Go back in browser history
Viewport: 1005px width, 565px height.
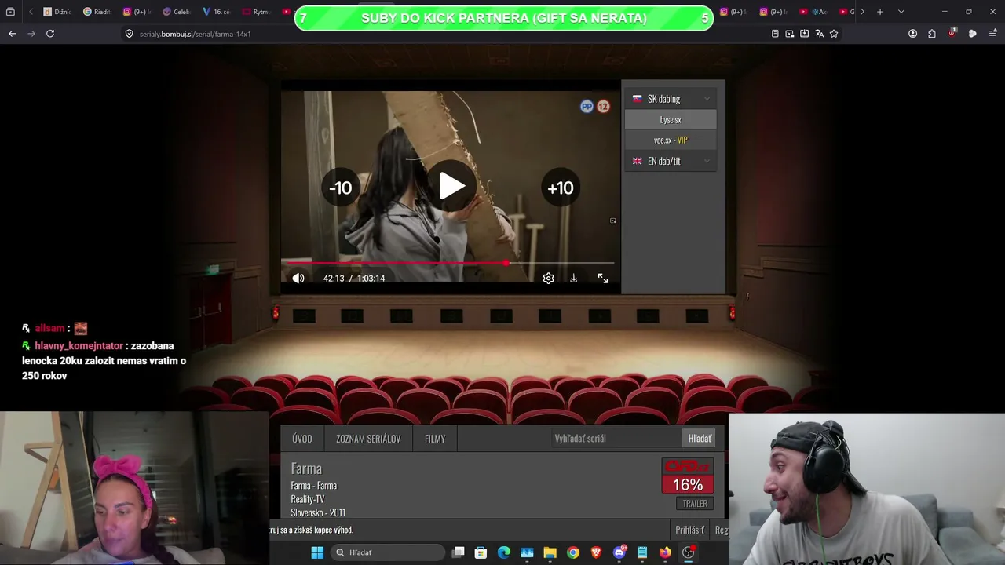(x=13, y=34)
